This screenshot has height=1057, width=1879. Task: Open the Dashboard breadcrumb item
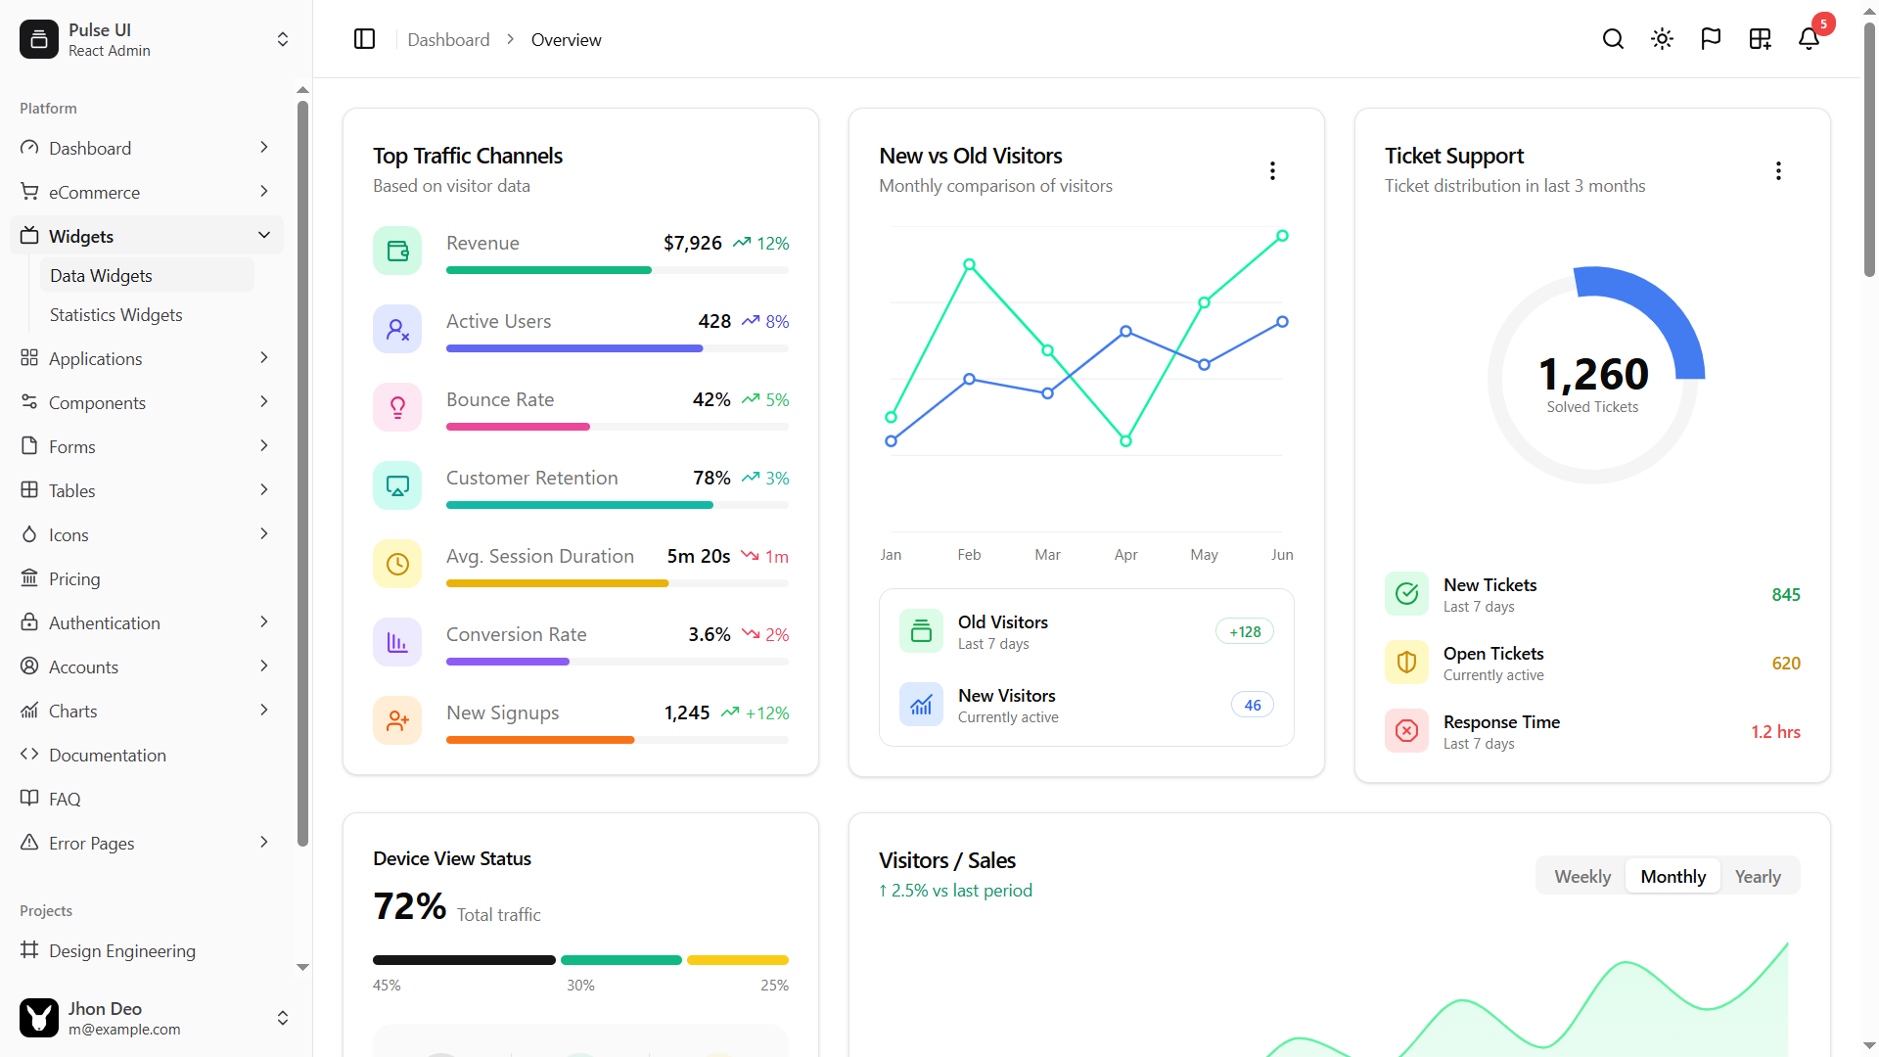pyautogui.click(x=448, y=39)
